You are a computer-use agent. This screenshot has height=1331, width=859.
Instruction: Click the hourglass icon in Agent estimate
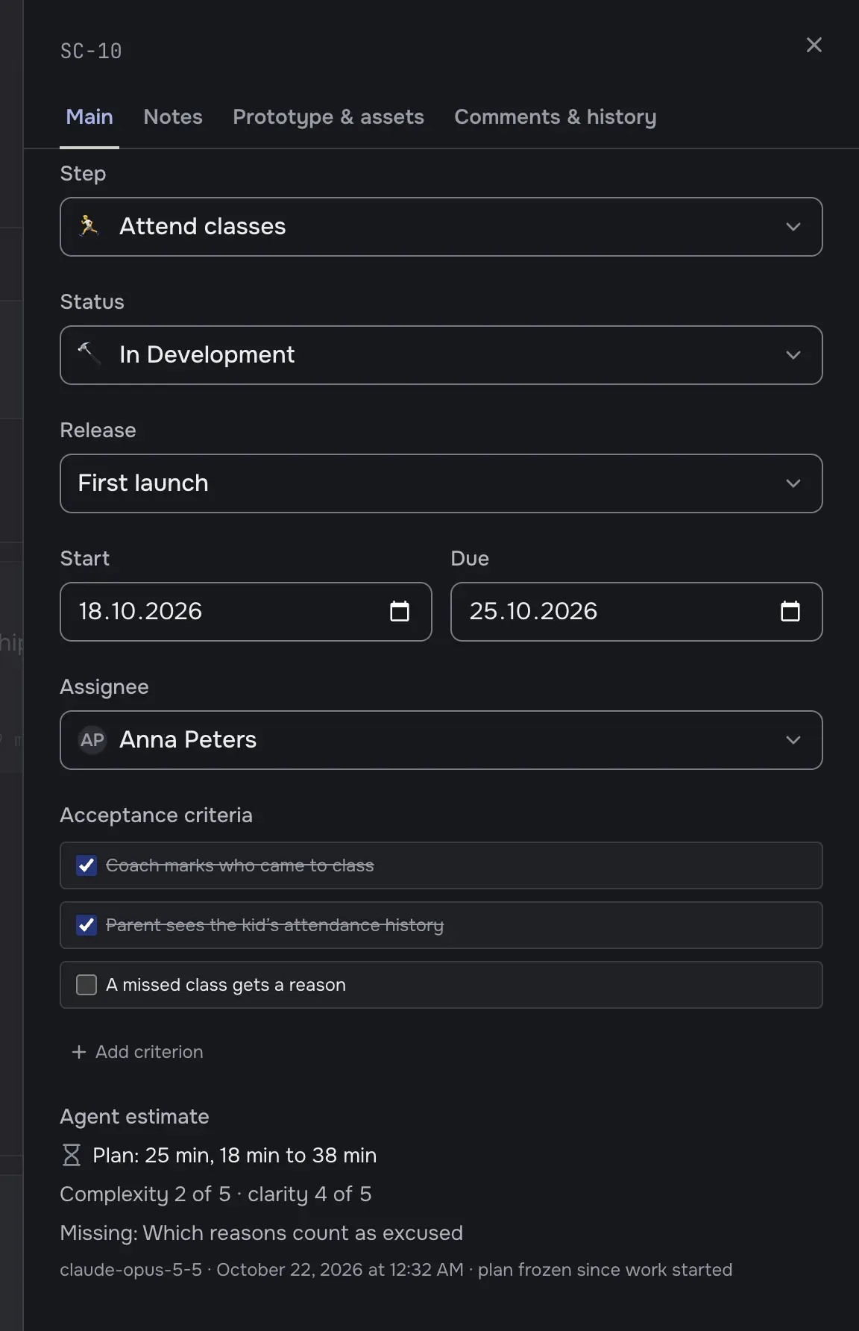[x=72, y=1155]
